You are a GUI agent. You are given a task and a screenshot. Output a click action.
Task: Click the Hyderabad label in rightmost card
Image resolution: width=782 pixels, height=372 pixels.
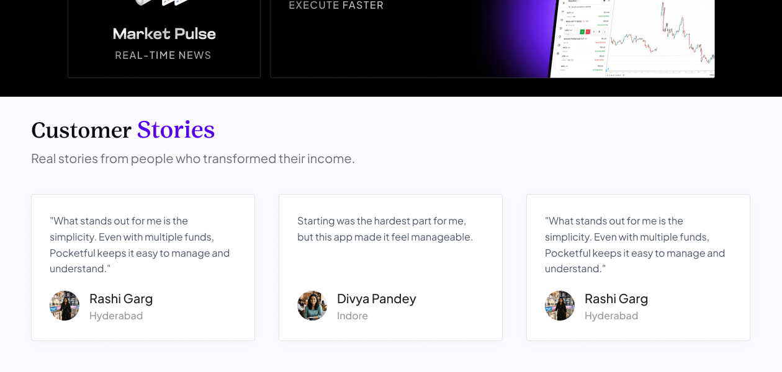tap(611, 316)
